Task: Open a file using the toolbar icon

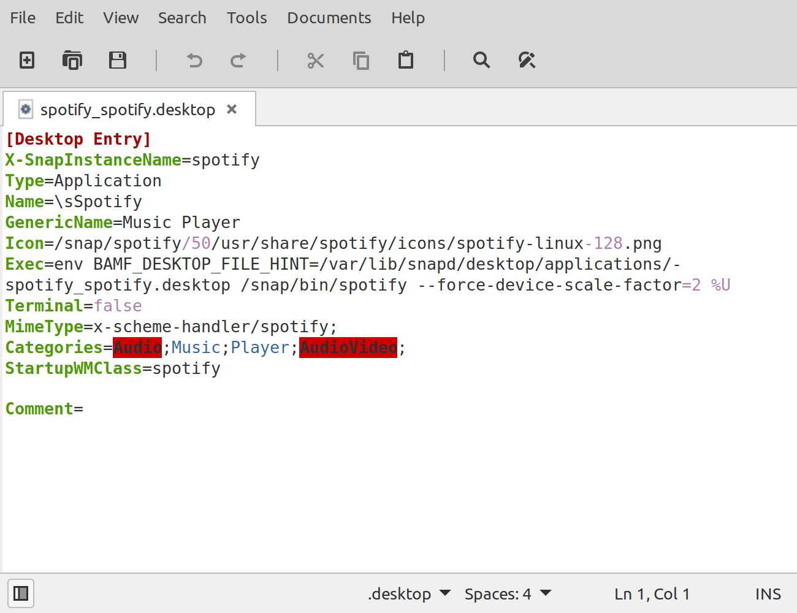Action: coord(72,60)
